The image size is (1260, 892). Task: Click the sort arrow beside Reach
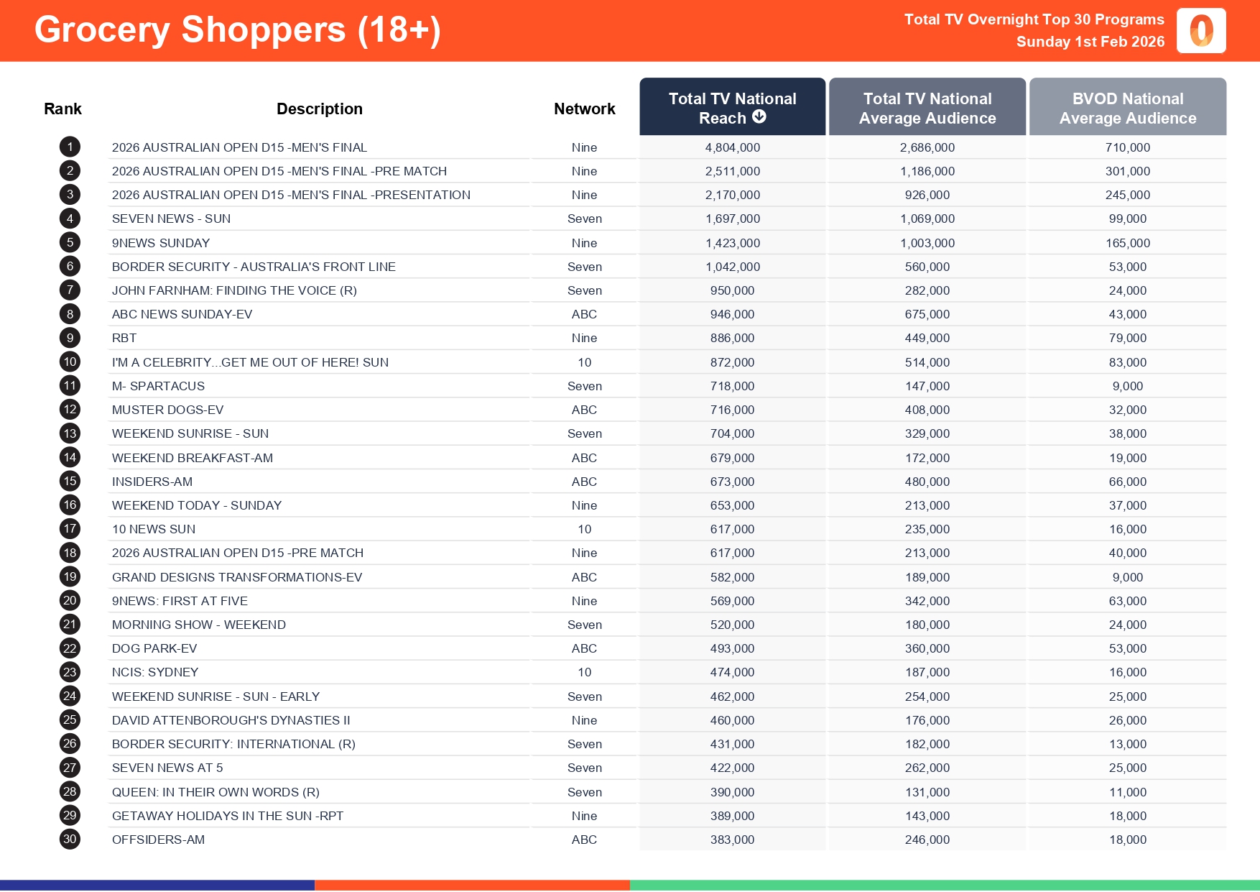[759, 117]
